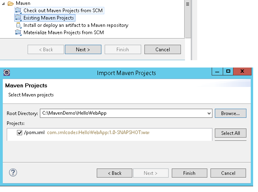Image resolution: width=258 pixels, height=192 pixels.
Task: Click the upper wizard list scrollbar
Action: pos(187,20)
